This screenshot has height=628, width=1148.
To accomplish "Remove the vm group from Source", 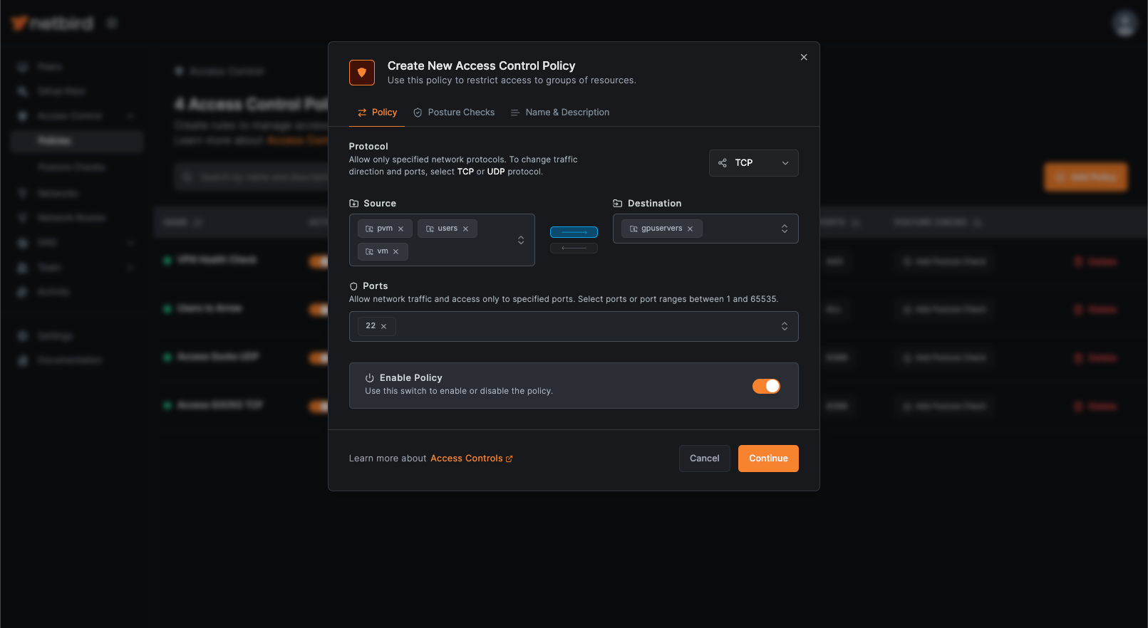I will point(395,251).
